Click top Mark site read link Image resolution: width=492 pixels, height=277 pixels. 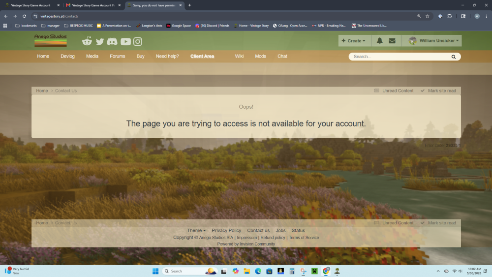tap(438, 91)
